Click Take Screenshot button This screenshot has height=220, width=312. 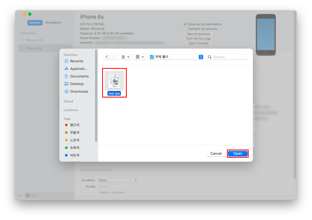(x=198, y=34)
